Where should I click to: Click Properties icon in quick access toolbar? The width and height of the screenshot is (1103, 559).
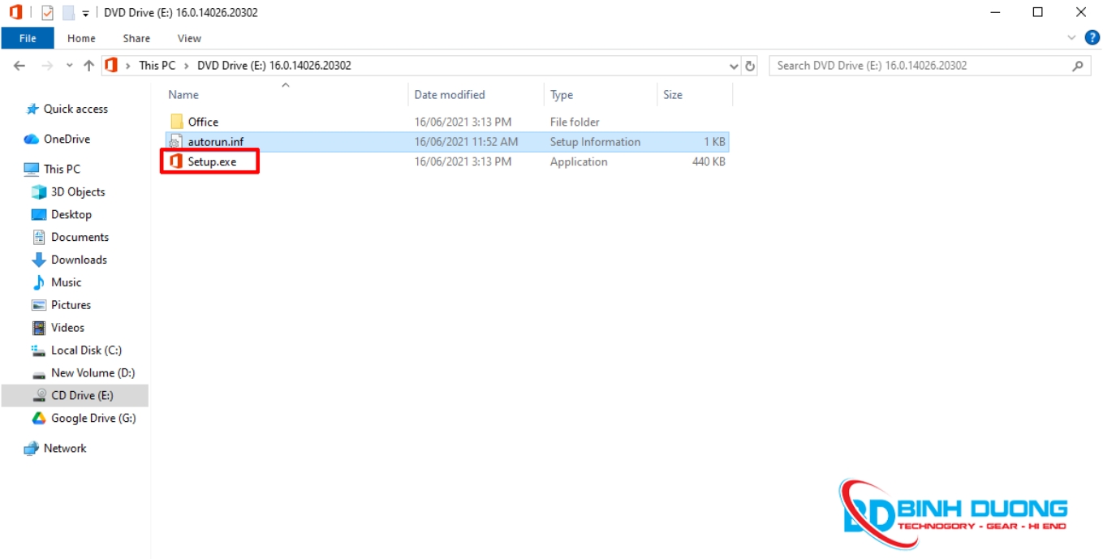tap(47, 13)
